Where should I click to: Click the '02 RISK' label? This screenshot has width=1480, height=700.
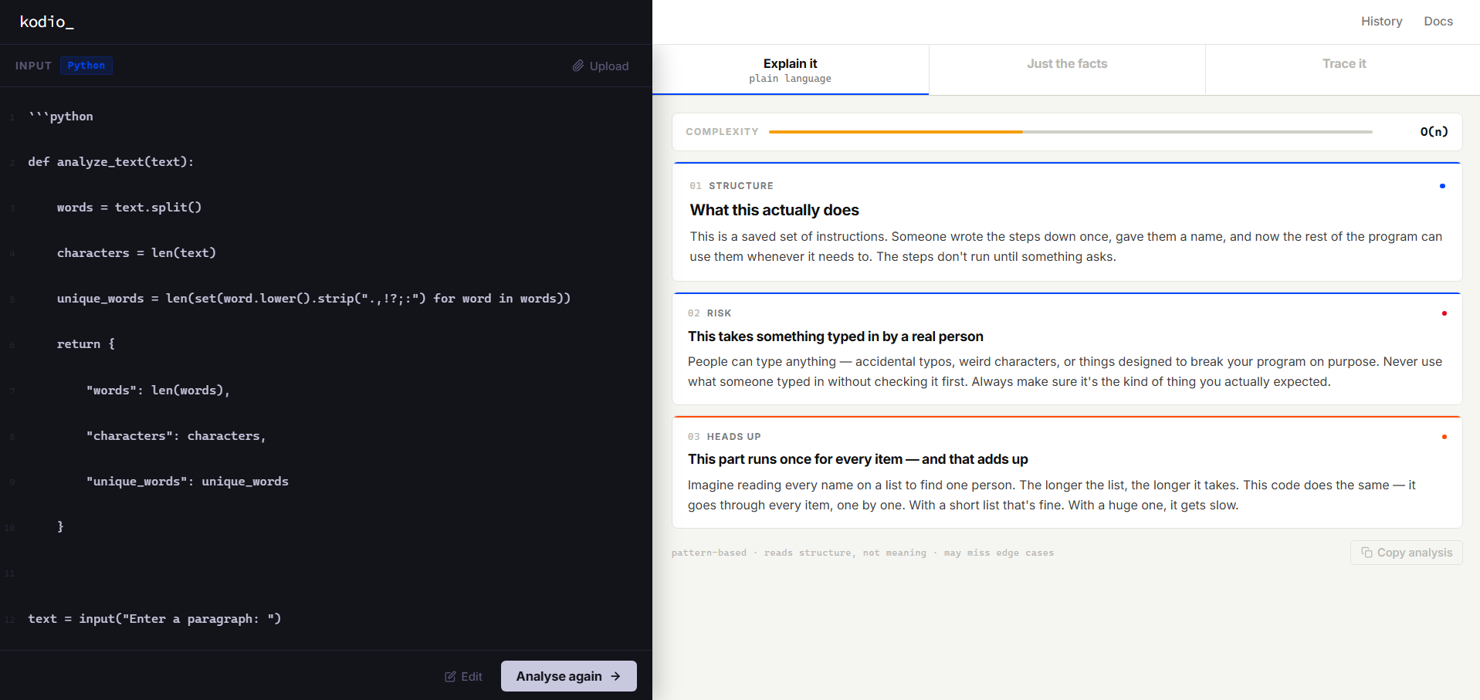click(710, 313)
